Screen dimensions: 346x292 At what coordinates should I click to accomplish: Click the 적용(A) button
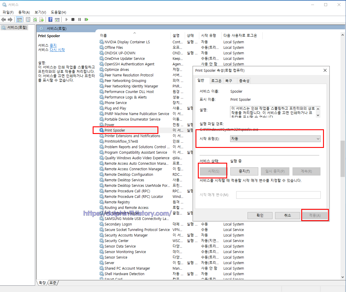315,215
